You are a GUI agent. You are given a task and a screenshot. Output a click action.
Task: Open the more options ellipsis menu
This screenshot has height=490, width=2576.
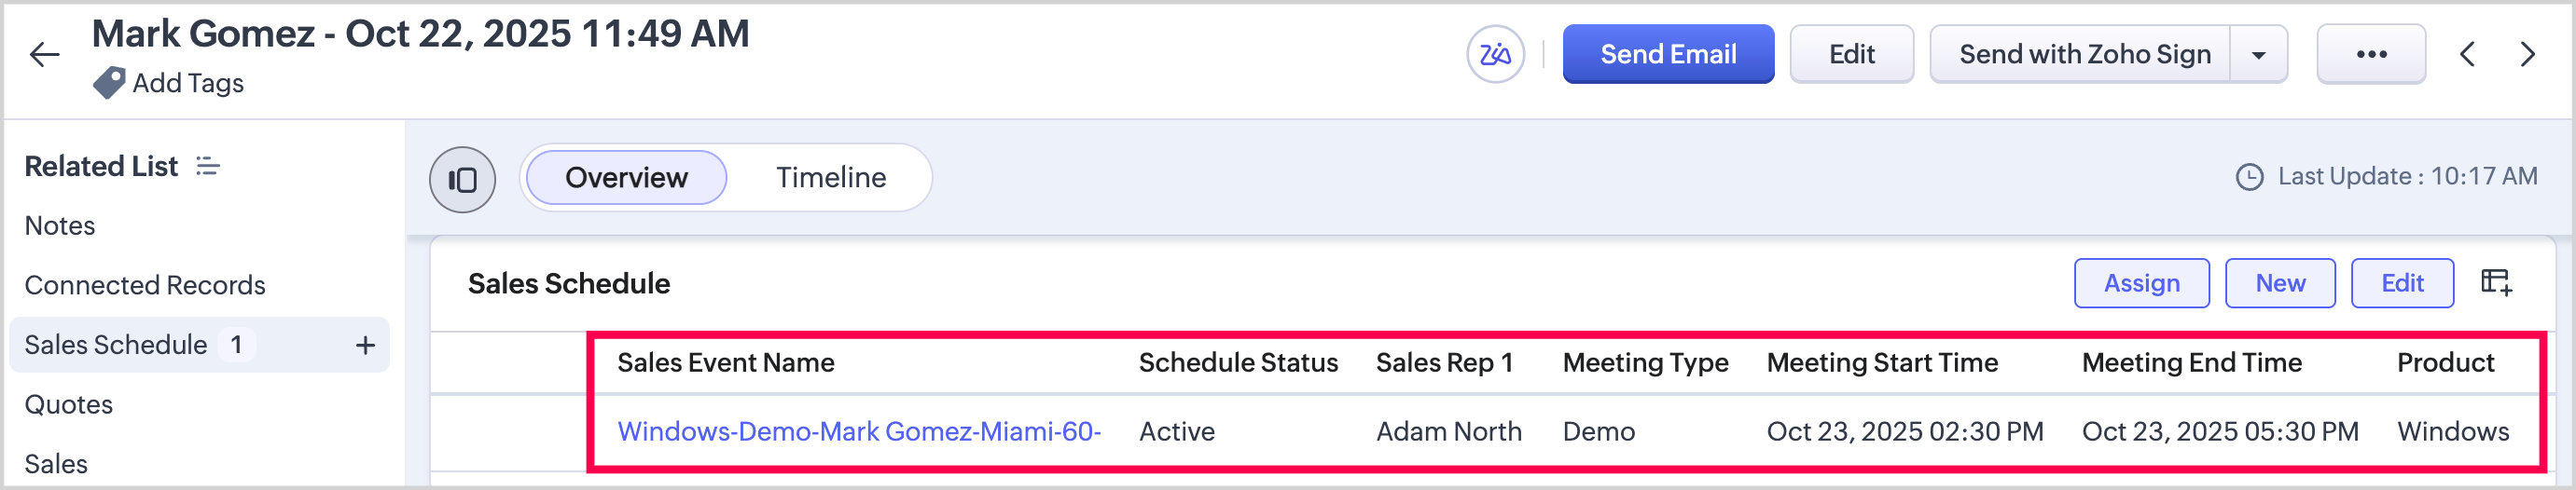[2370, 54]
